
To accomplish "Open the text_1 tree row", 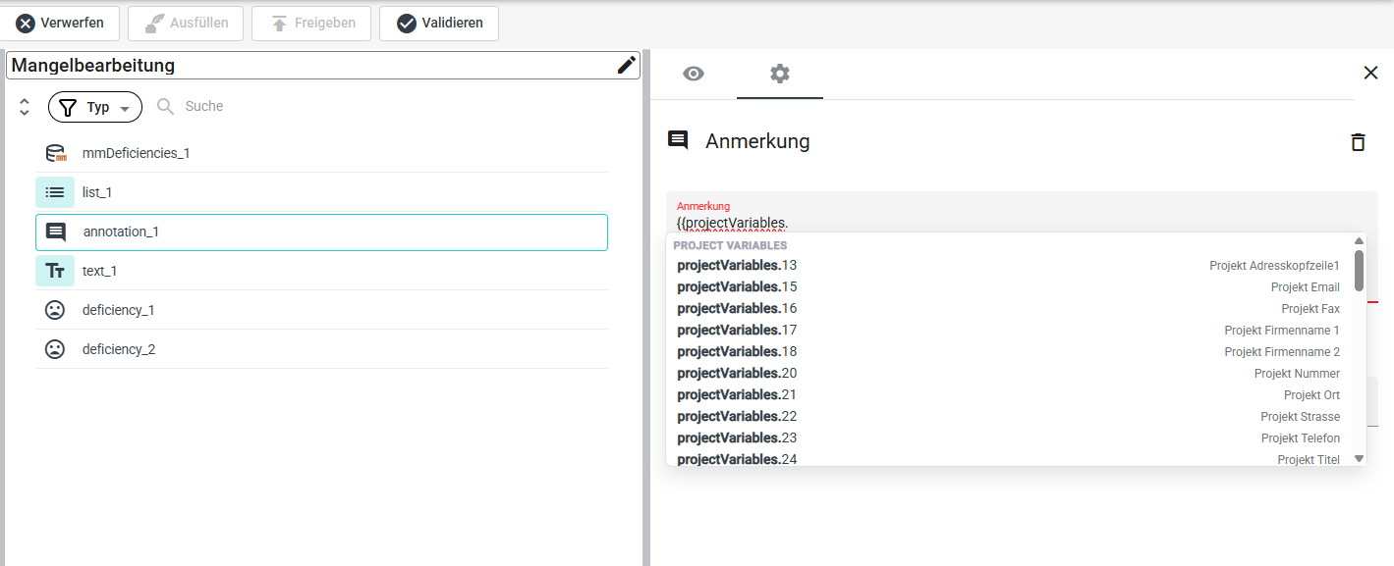I will pos(321,271).
